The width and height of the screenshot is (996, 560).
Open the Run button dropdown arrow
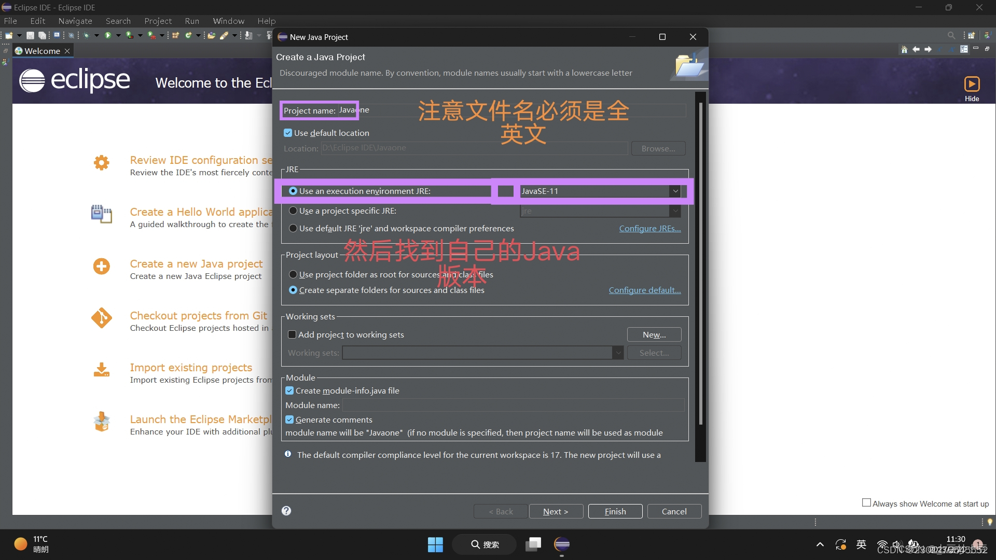[x=118, y=35]
